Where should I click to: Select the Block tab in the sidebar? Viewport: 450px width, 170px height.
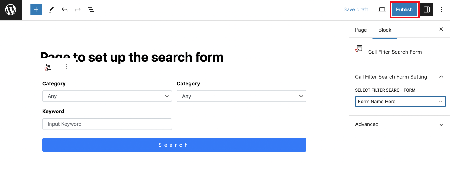(x=385, y=30)
